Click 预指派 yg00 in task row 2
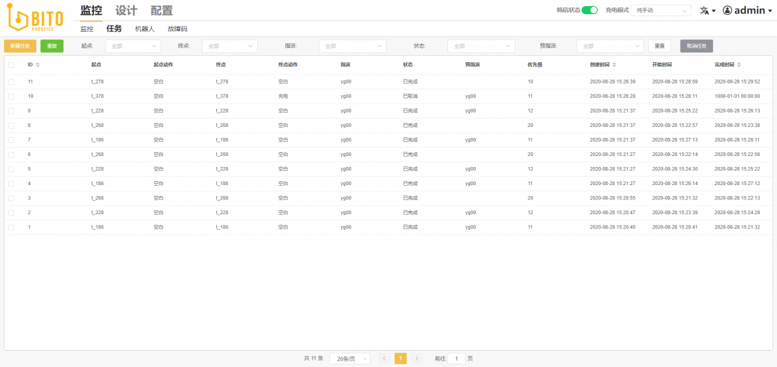The image size is (777, 367). 471,212
